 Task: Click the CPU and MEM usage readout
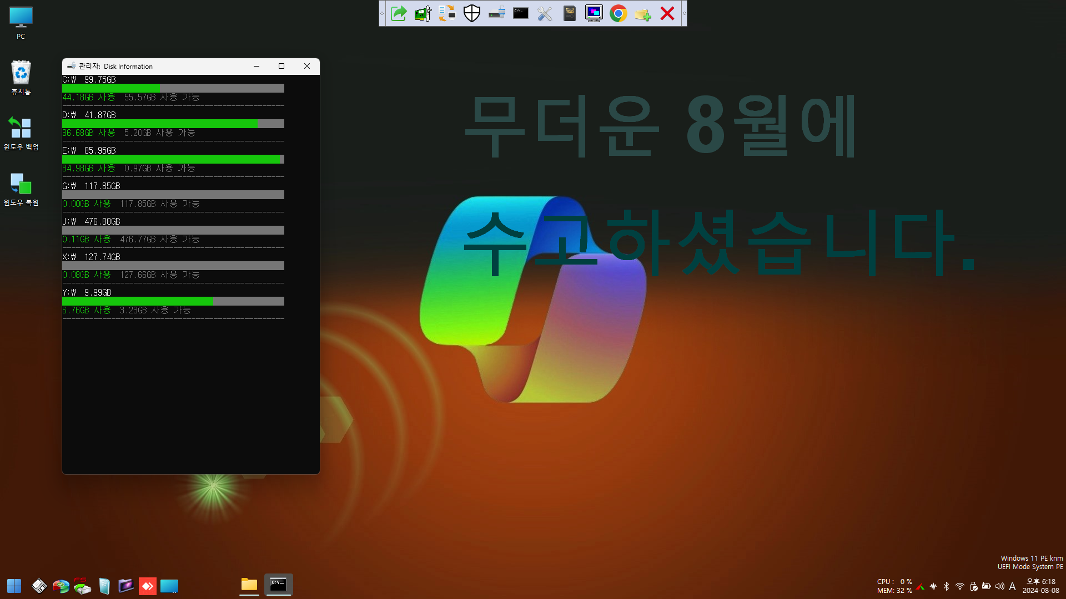pos(894,586)
